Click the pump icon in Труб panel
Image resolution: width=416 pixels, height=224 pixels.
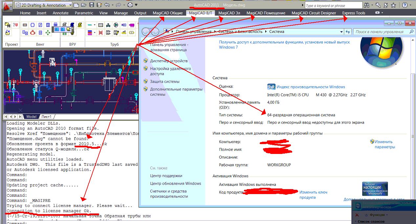click(x=116, y=25)
